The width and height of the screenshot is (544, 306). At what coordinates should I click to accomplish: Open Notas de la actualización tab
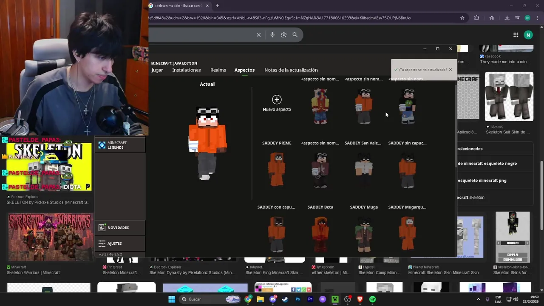pos(291,70)
